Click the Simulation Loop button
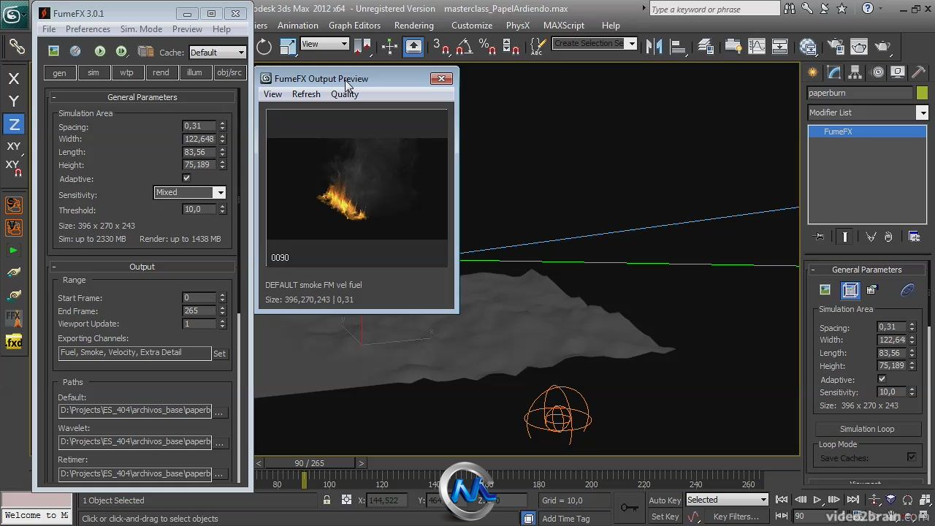The image size is (935, 526). [x=866, y=429]
